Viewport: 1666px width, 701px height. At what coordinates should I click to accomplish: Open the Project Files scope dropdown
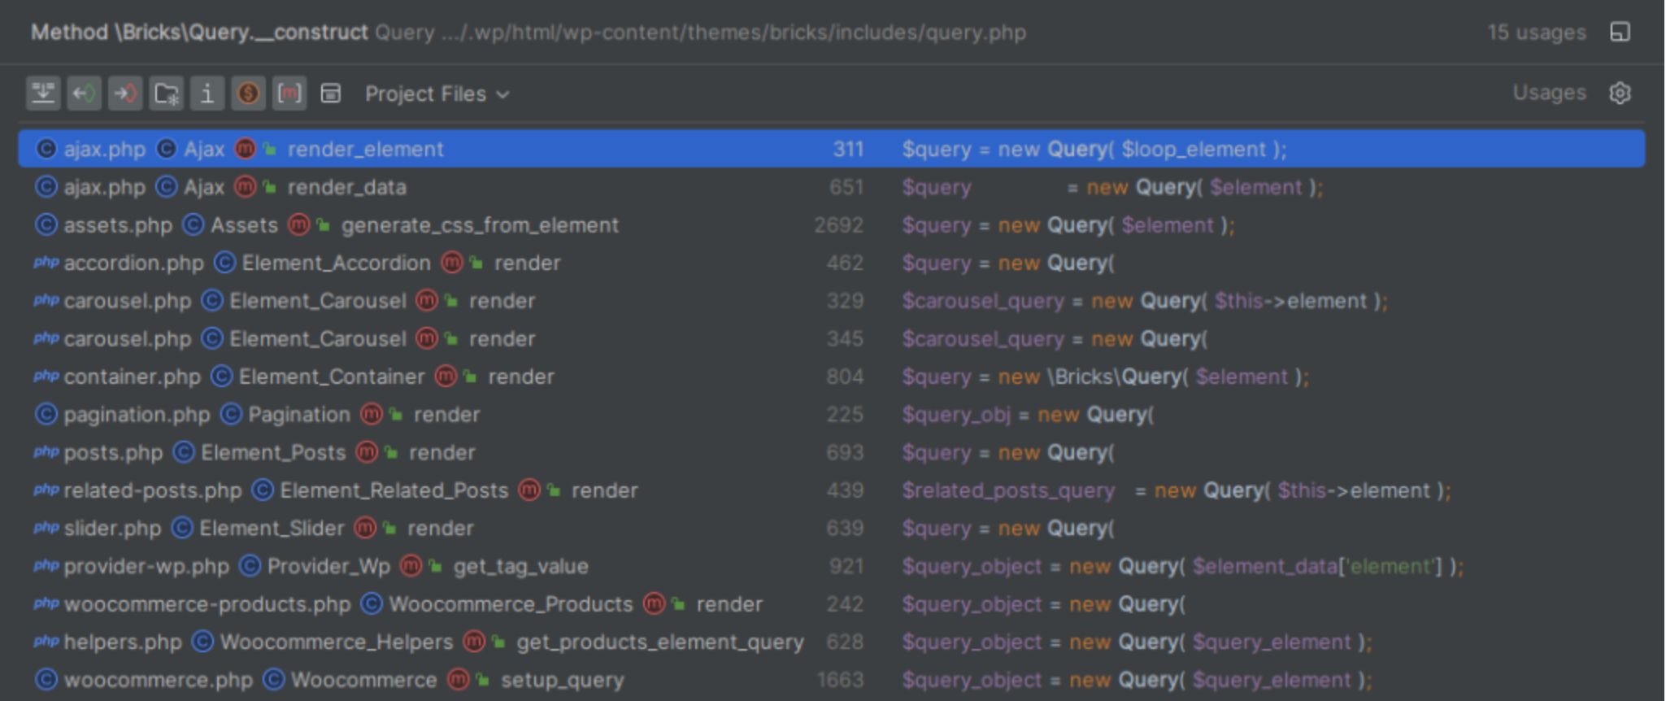tap(437, 94)
